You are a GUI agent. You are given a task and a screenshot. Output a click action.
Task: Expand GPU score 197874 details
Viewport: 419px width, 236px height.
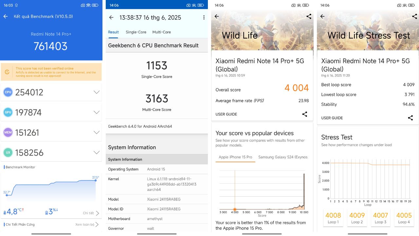(x=97, y=112)
